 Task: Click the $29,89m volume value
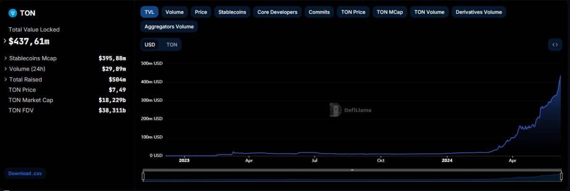coord(114,69)
